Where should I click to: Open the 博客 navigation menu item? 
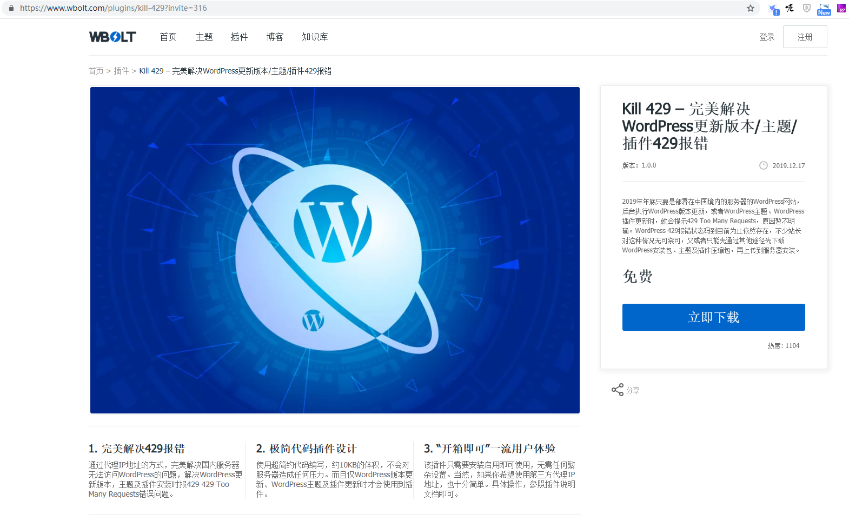[x=275, y=37]
